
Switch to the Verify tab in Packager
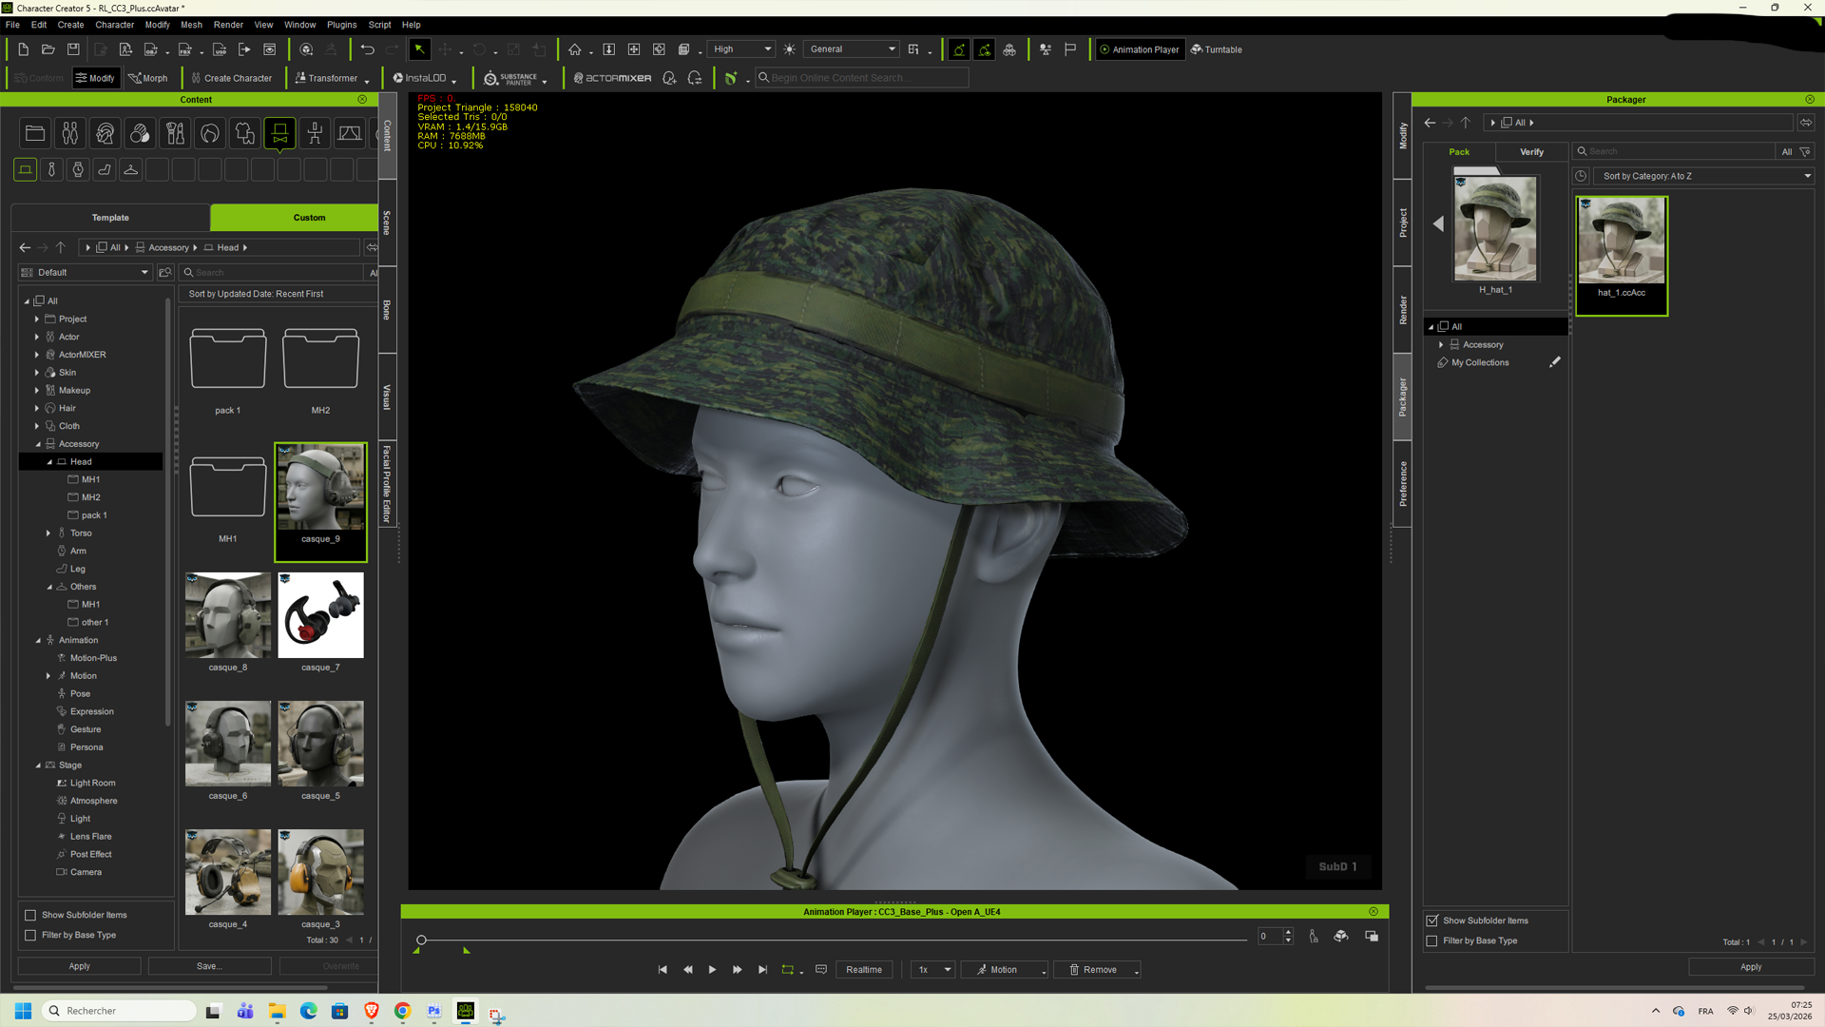[1531, 152]
